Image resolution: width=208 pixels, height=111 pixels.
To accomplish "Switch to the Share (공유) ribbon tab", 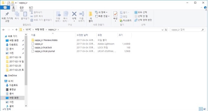I will [22, 8].
